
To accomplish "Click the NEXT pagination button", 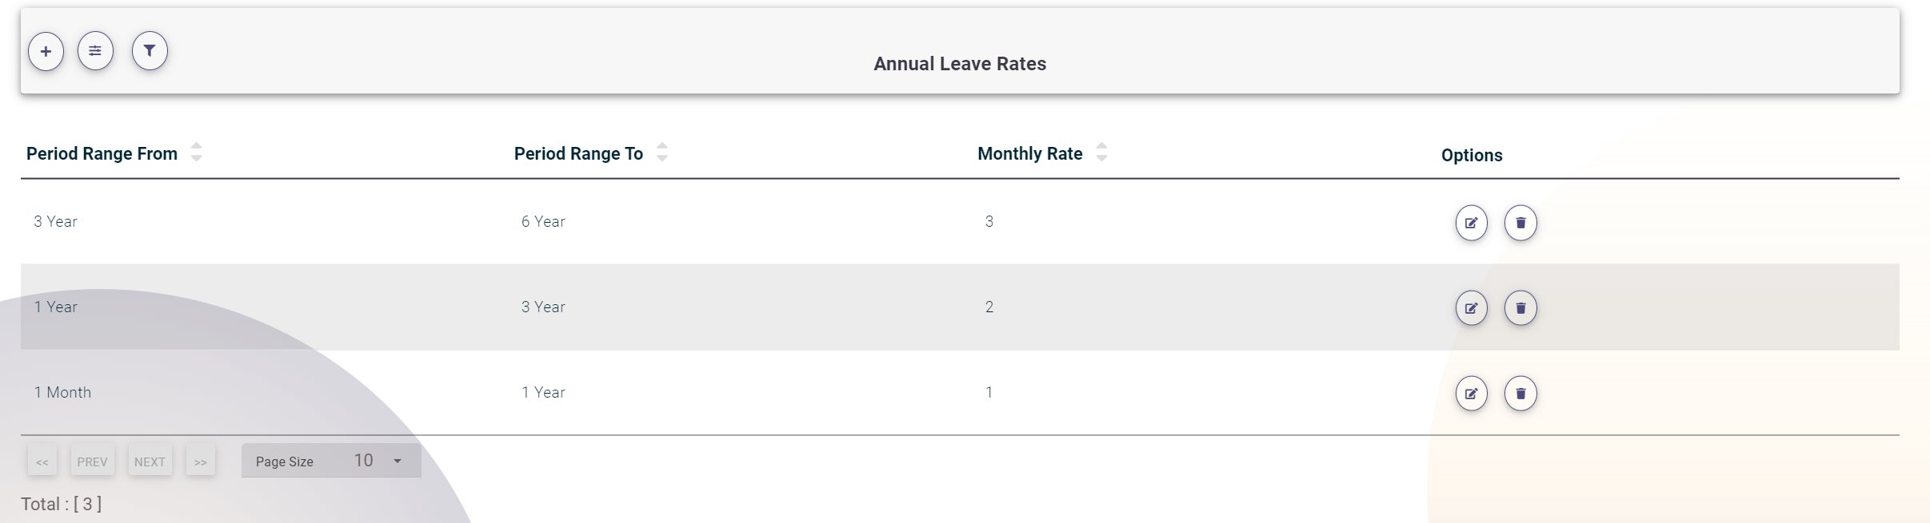I will [x=150, y=461].
